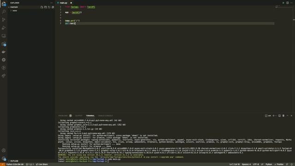Maximize the terminal panel

[288, 116]
